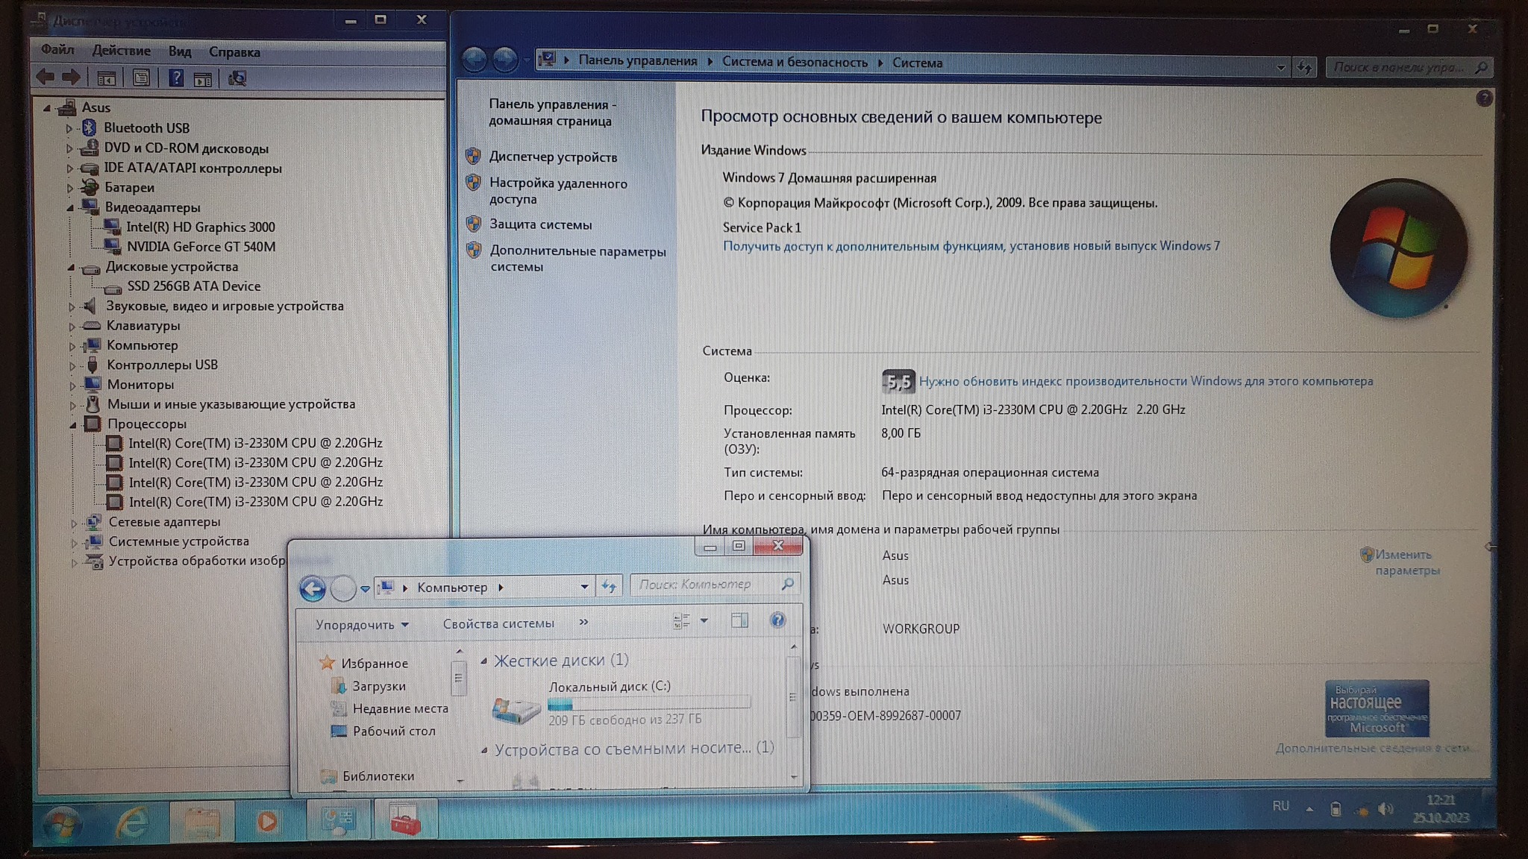Open the Упорядочить dropdown menu
This screenshot has width=1528, height=859.
tap(362, 625)
